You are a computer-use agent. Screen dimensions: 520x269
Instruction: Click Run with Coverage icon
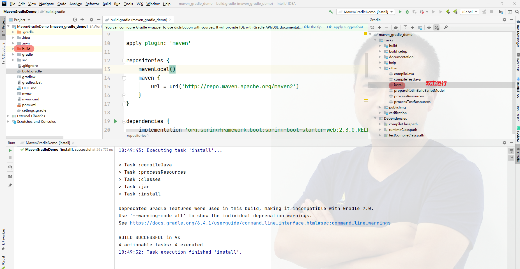[415, 12]
